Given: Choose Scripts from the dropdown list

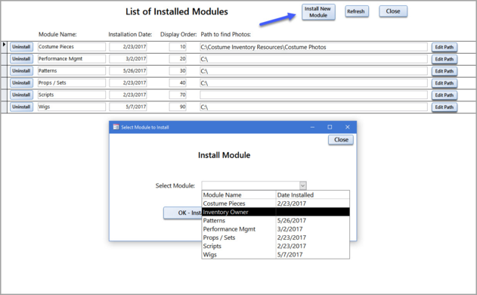Looking at the screenshot, I should point(276,246).
